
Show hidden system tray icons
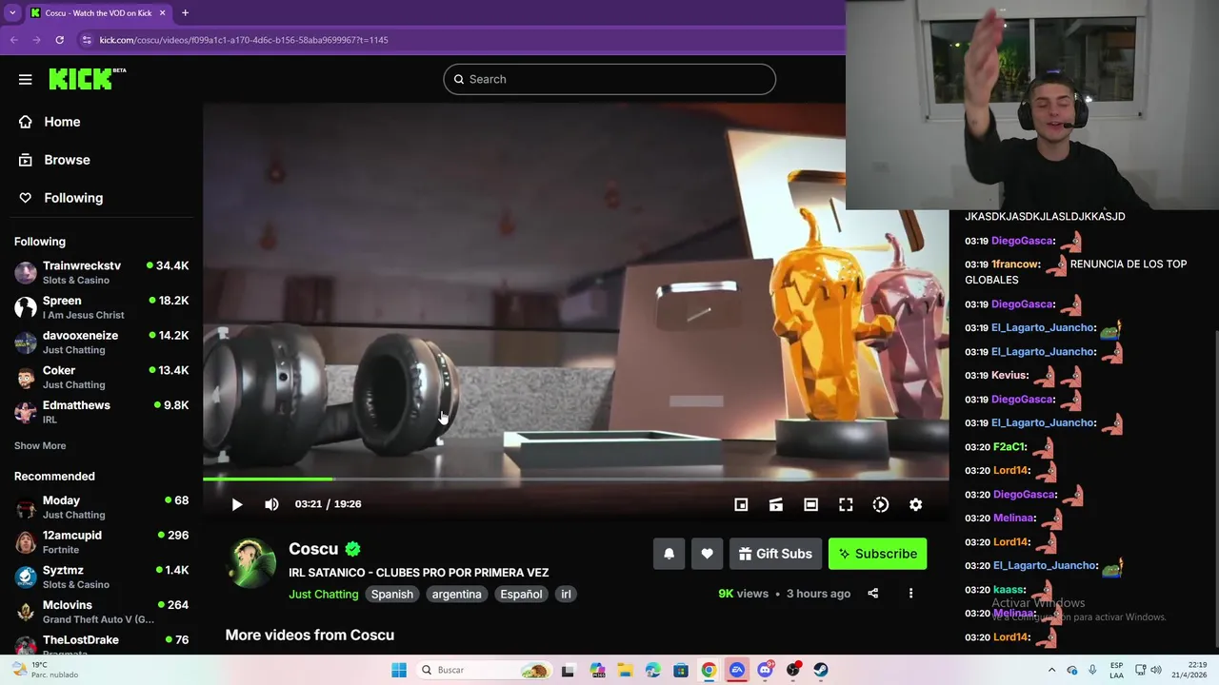1051,670
